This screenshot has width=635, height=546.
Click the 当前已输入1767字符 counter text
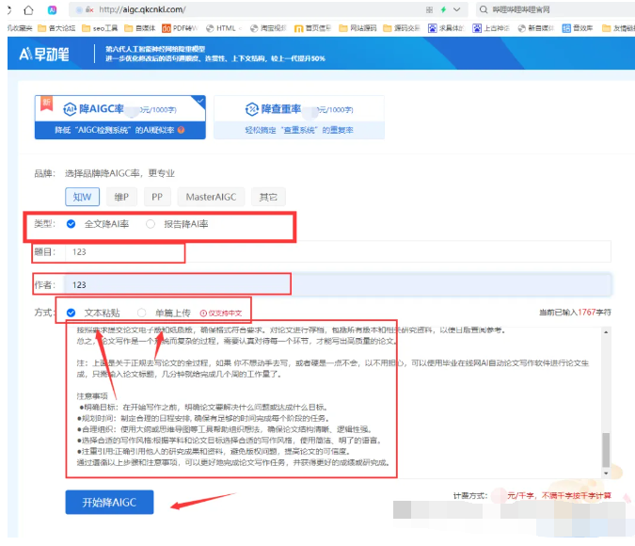(x=575, y=313)
